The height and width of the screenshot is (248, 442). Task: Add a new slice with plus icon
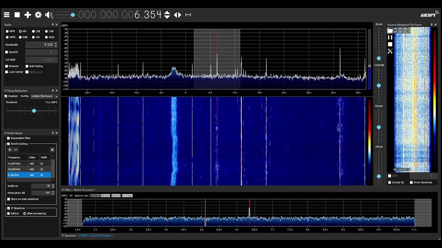tap(28, 15)
